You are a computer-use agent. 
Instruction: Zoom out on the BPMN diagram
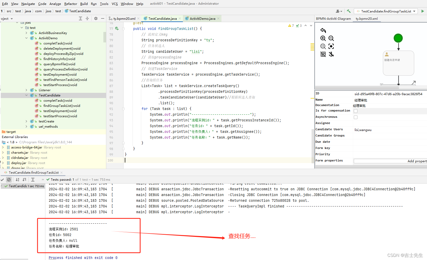[x=331, y=38]
